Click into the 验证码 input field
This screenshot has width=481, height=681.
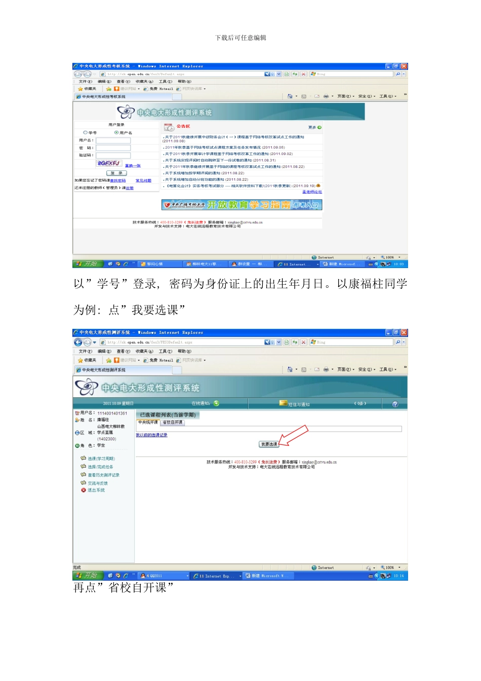pyautogui.click(x=113, y=156)
